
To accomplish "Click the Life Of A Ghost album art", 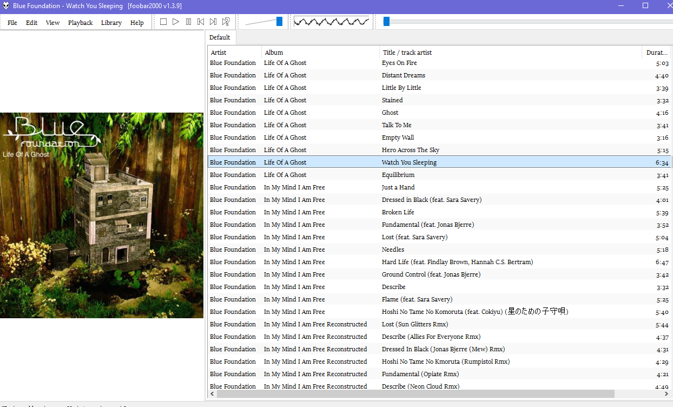I will click(102, 215).
